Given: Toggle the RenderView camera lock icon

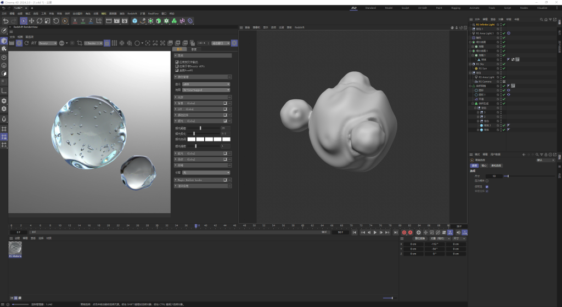Looking at the screenshot, I should [x=107, y=43].
